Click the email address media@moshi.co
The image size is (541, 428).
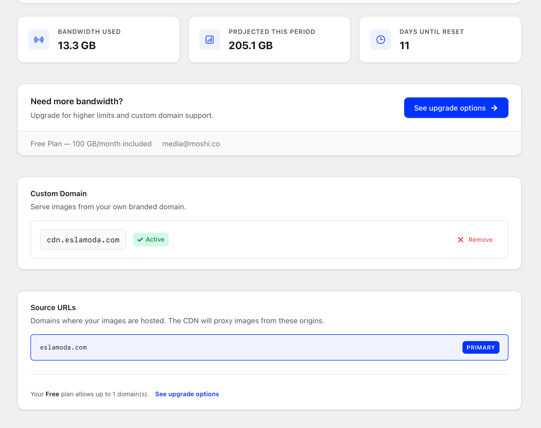click(x=191, y=144)
